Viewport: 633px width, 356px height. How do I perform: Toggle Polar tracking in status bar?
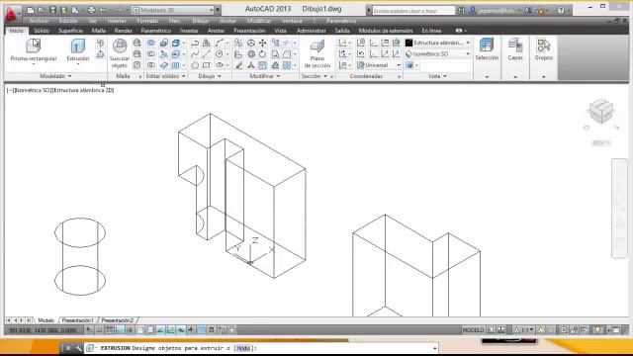tap(130, 330)
